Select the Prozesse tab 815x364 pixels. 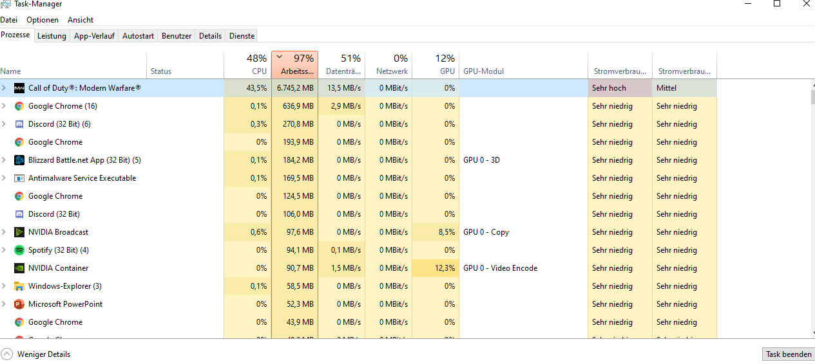pos(15,35)
